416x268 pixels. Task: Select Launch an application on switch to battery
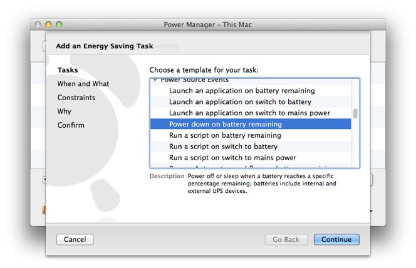tap(251, 102)
